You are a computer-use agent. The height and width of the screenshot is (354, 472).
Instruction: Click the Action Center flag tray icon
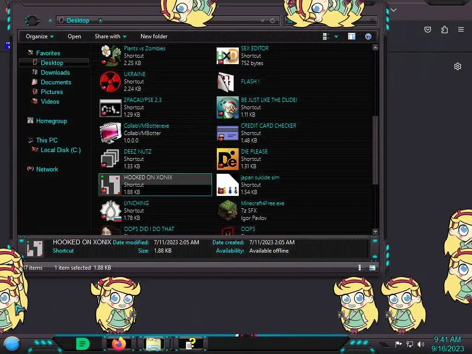(398, 344)
